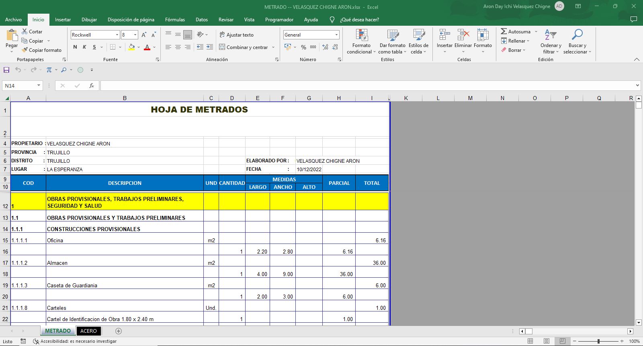This screenshot has width=643, height=346.
Task: Toggle italic K formatting
Action: pos(84,47)
